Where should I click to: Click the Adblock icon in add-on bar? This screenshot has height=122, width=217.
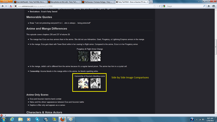click(1, 115)
